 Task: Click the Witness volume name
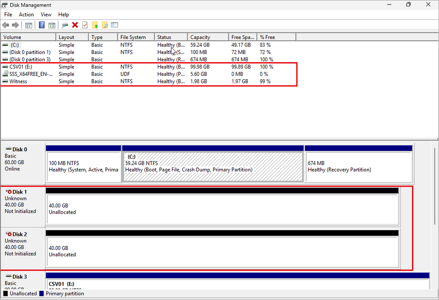[x=18, y=81]
